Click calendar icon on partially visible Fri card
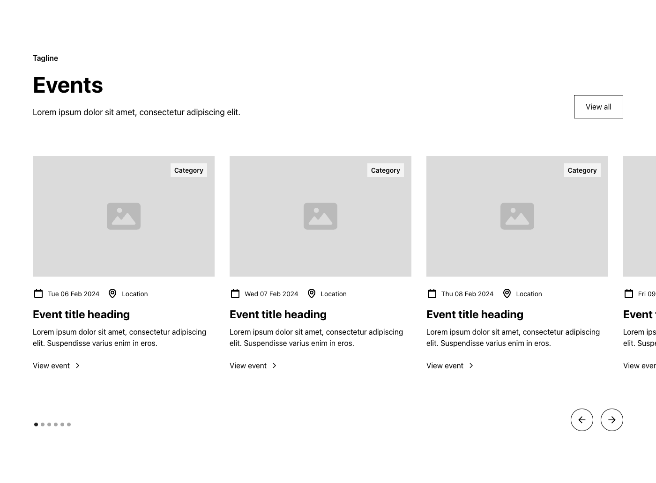 point(629,293)
